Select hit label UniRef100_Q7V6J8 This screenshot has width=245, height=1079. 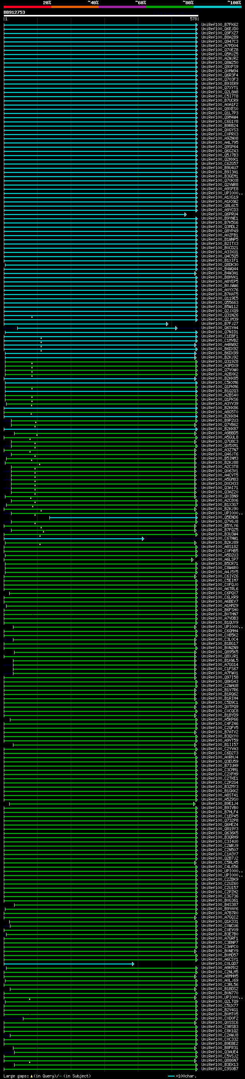(220, 521)
